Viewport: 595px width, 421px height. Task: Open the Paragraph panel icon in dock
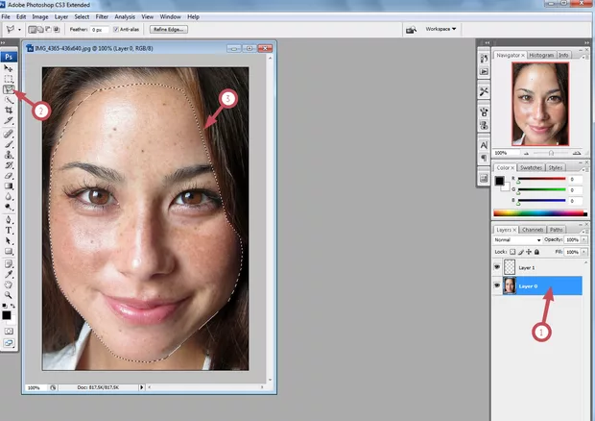484,158
